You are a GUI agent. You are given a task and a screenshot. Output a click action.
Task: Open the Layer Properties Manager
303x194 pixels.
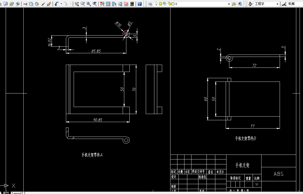pos(150,4)
